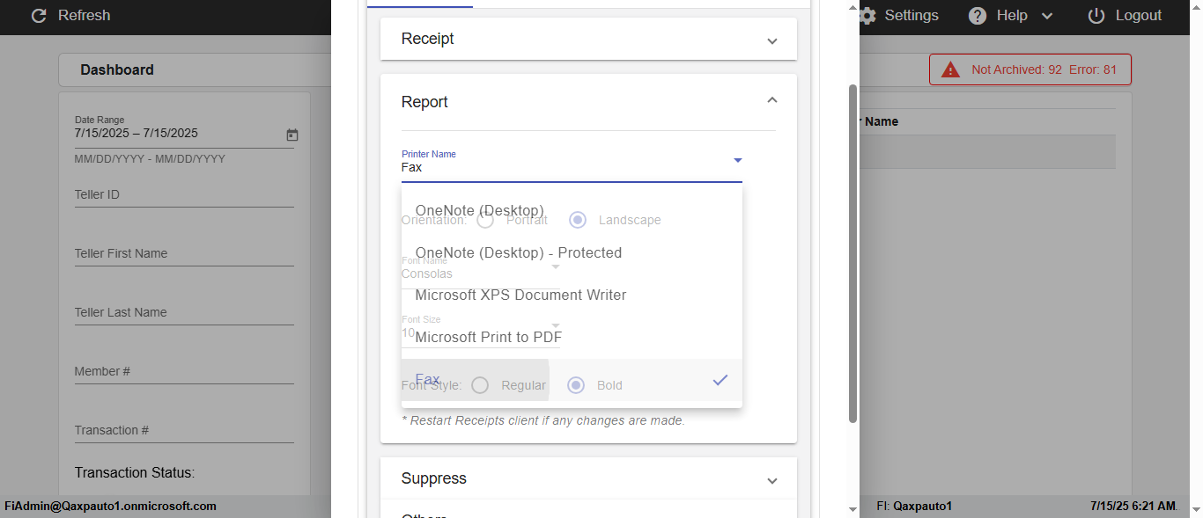
Task: Click the Dashboard header button
Action: (x=117, y=70)
